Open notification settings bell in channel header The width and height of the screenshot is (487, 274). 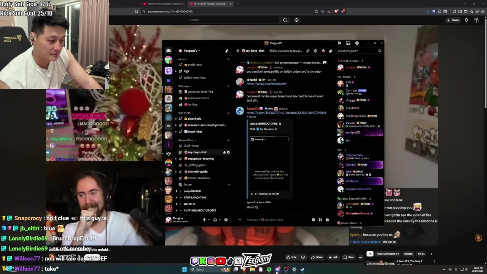click(315, 51)
